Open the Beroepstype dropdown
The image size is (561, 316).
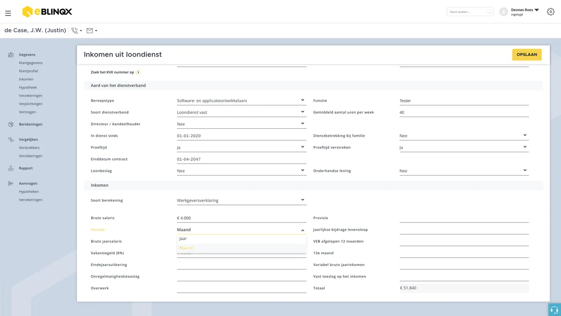click(x=242, y=101)
